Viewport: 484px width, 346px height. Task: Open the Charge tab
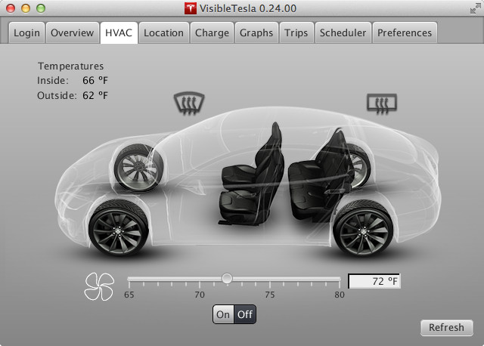(x=212, y=32)
